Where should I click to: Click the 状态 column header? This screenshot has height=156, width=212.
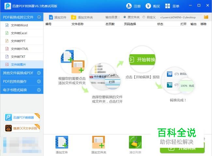(x=160, y=24)
